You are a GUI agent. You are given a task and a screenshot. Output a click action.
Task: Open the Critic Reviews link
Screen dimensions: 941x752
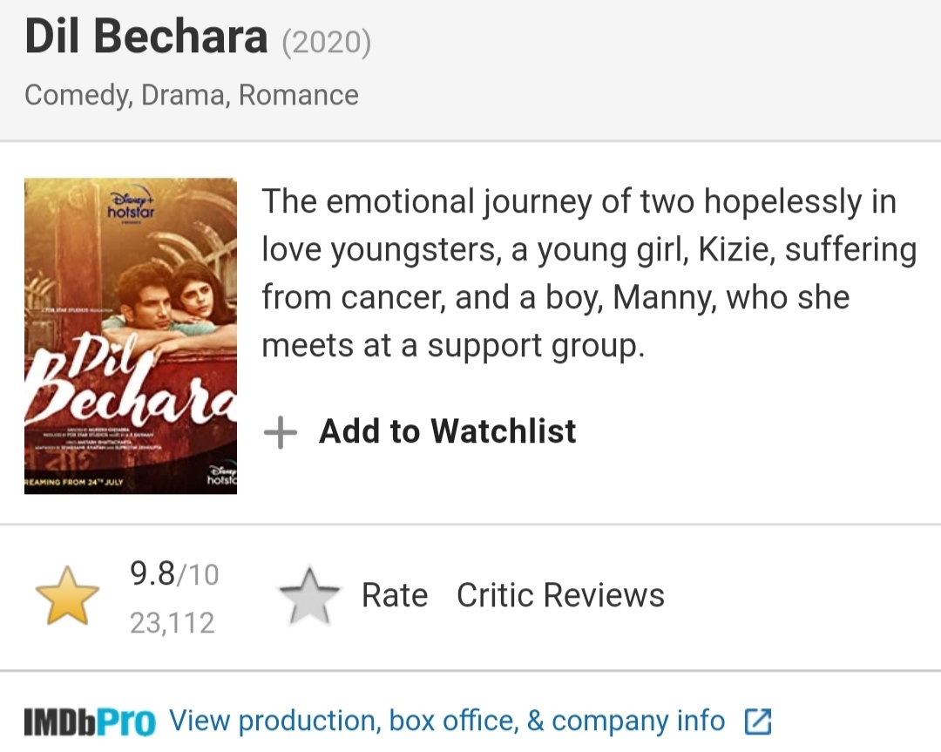click(x=560, y=595)
